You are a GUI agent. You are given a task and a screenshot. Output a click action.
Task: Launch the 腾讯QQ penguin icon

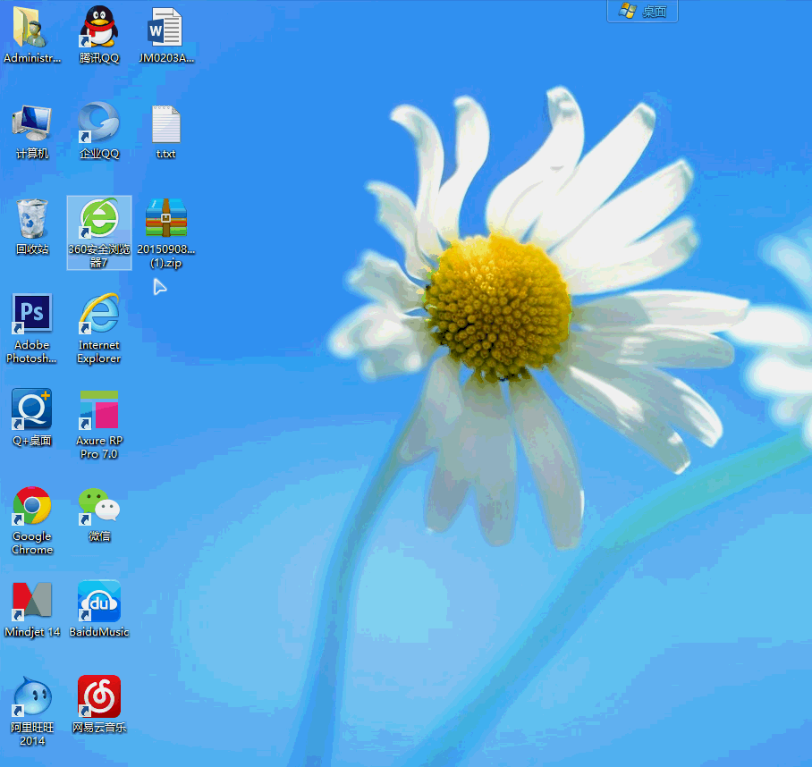click(x=99, y=34)
